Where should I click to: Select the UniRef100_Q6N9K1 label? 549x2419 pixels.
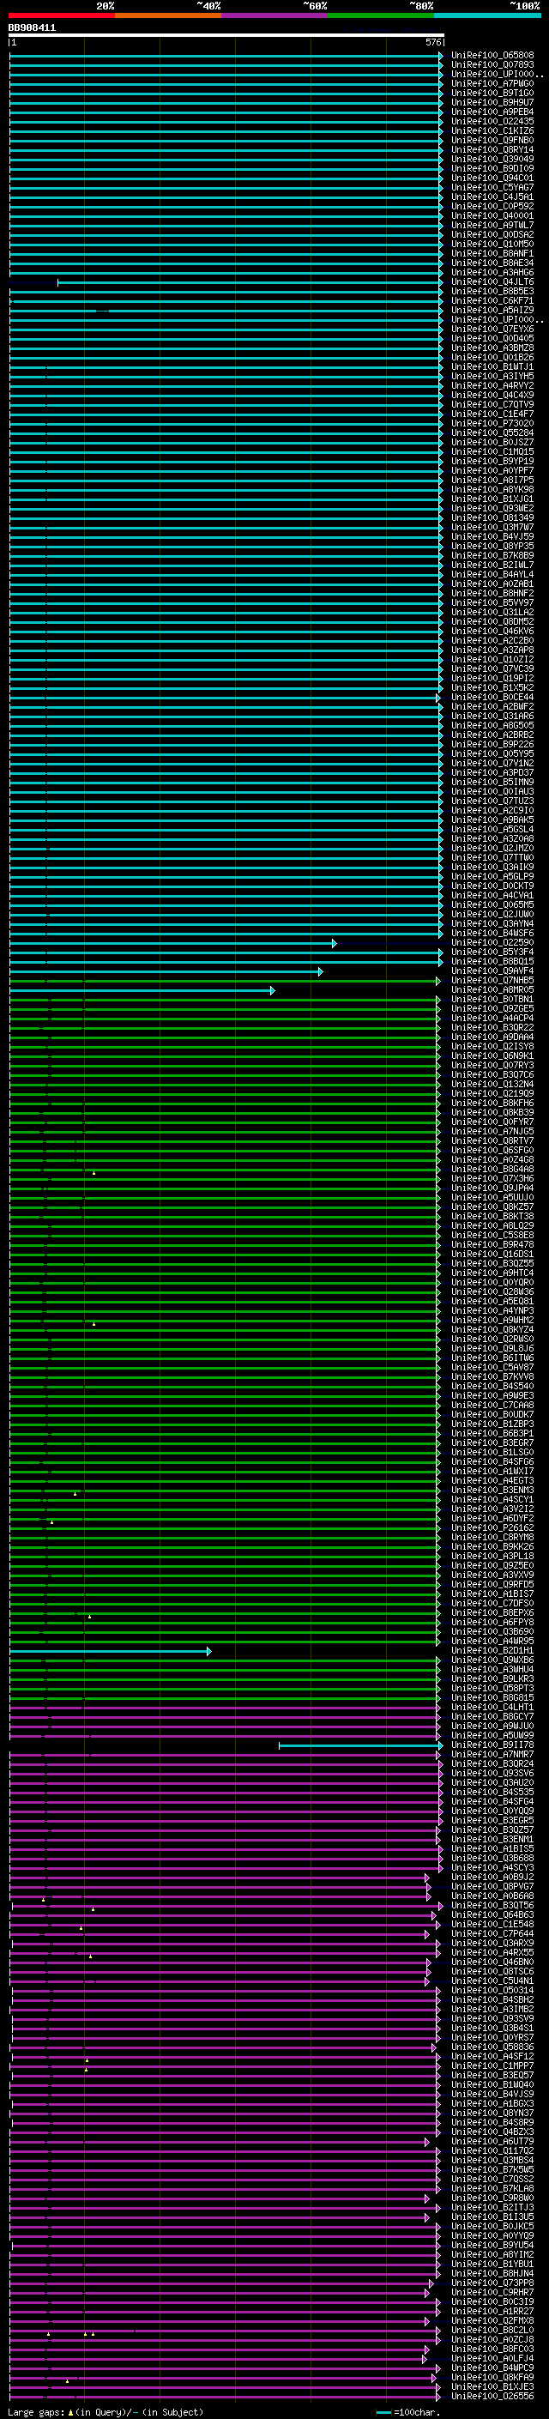click(x=492, y=1055)
